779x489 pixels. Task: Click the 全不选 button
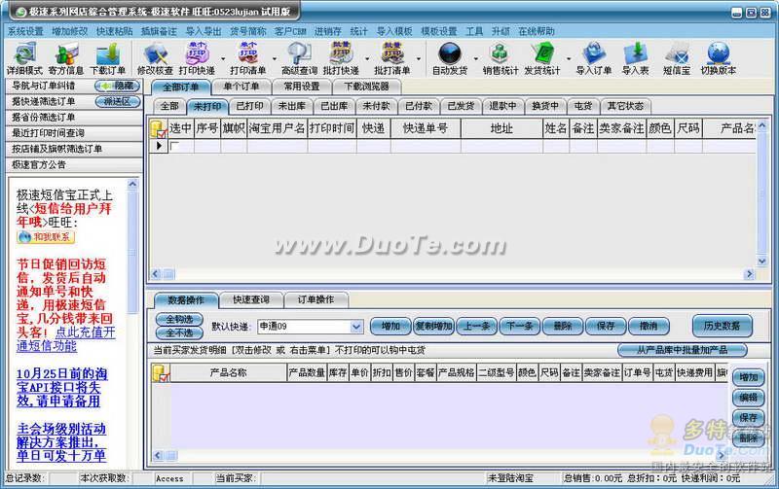[179, 332]
